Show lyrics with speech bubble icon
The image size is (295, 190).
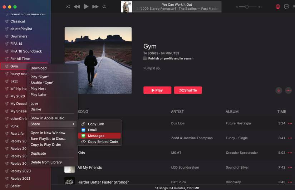tap(286, 7)
